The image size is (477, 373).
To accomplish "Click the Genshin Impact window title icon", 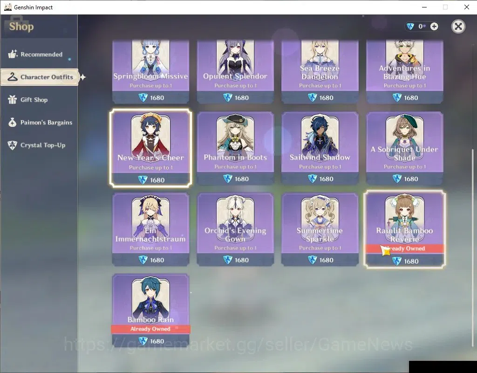I will point(7,7).
